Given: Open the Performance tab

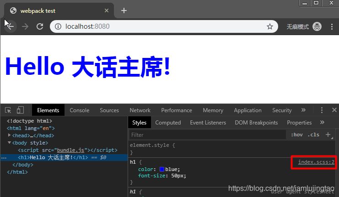Looking at the screenshot, I should click(x=177, y=110).
